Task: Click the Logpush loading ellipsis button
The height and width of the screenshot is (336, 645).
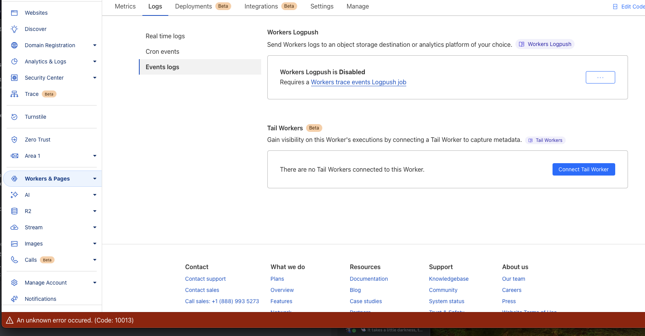Action: pos(600,77)
